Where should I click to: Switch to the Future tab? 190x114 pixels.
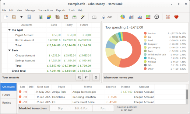click(9, 95)
